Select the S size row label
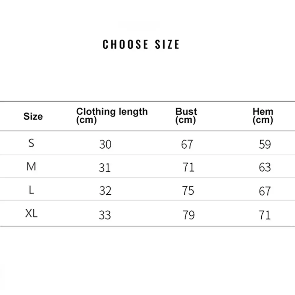 point(31,143)
